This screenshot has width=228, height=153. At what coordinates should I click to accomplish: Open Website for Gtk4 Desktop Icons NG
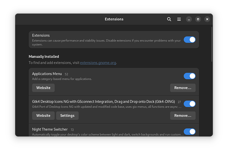tap(43, 115)
